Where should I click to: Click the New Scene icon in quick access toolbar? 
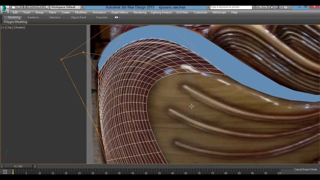[x=13, y=7]
